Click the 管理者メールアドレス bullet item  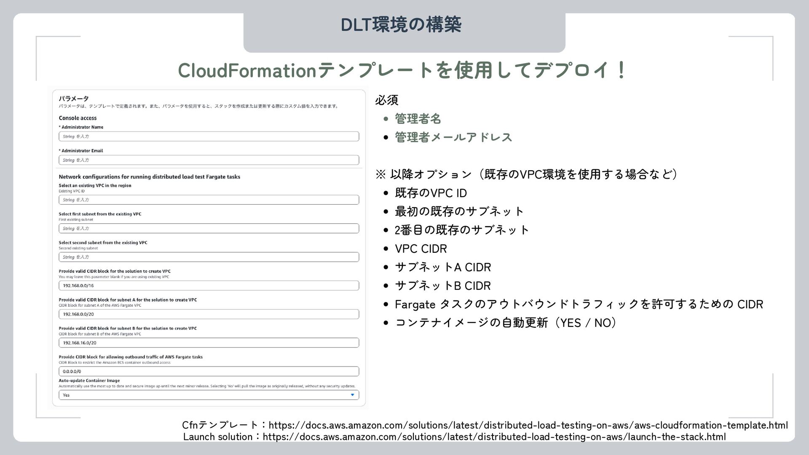pos(453,137)
